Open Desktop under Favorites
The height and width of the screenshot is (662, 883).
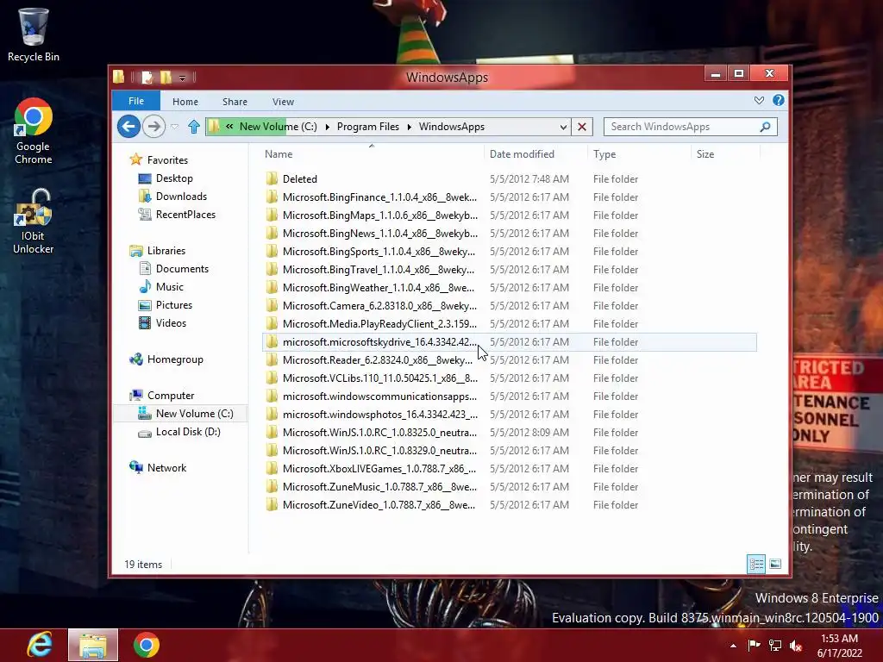(x=174, y=178)
